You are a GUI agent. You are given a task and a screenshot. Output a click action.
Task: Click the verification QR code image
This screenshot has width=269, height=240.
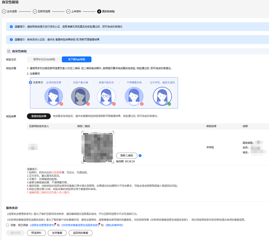pyautogui.click(x=98, y=147)
